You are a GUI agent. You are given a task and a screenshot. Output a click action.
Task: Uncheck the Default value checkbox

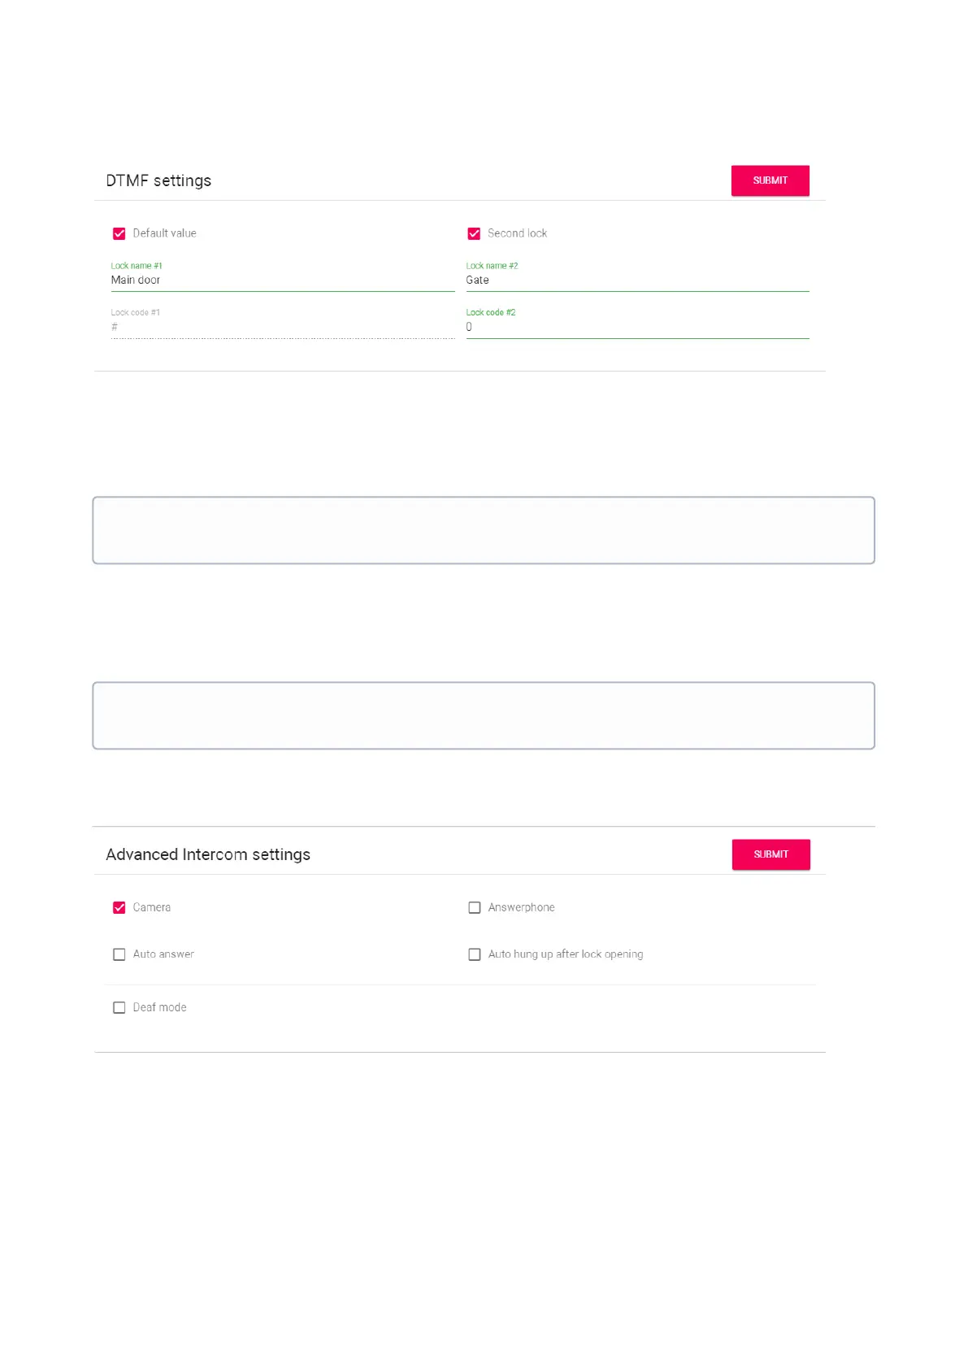tap(119, 234)
